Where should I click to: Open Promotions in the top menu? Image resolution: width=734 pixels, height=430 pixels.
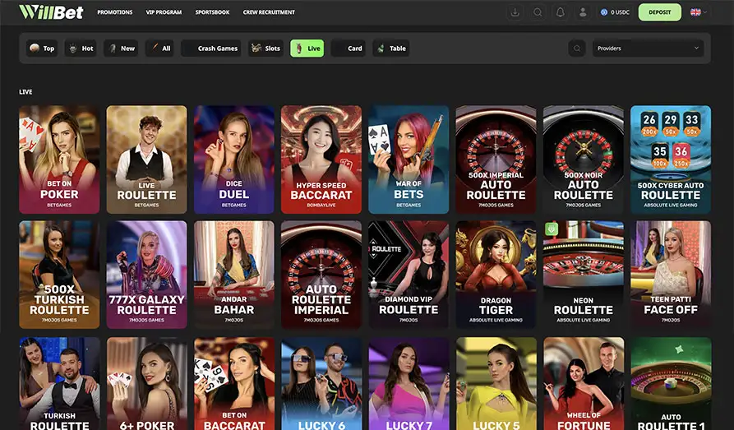pos(115,12)
